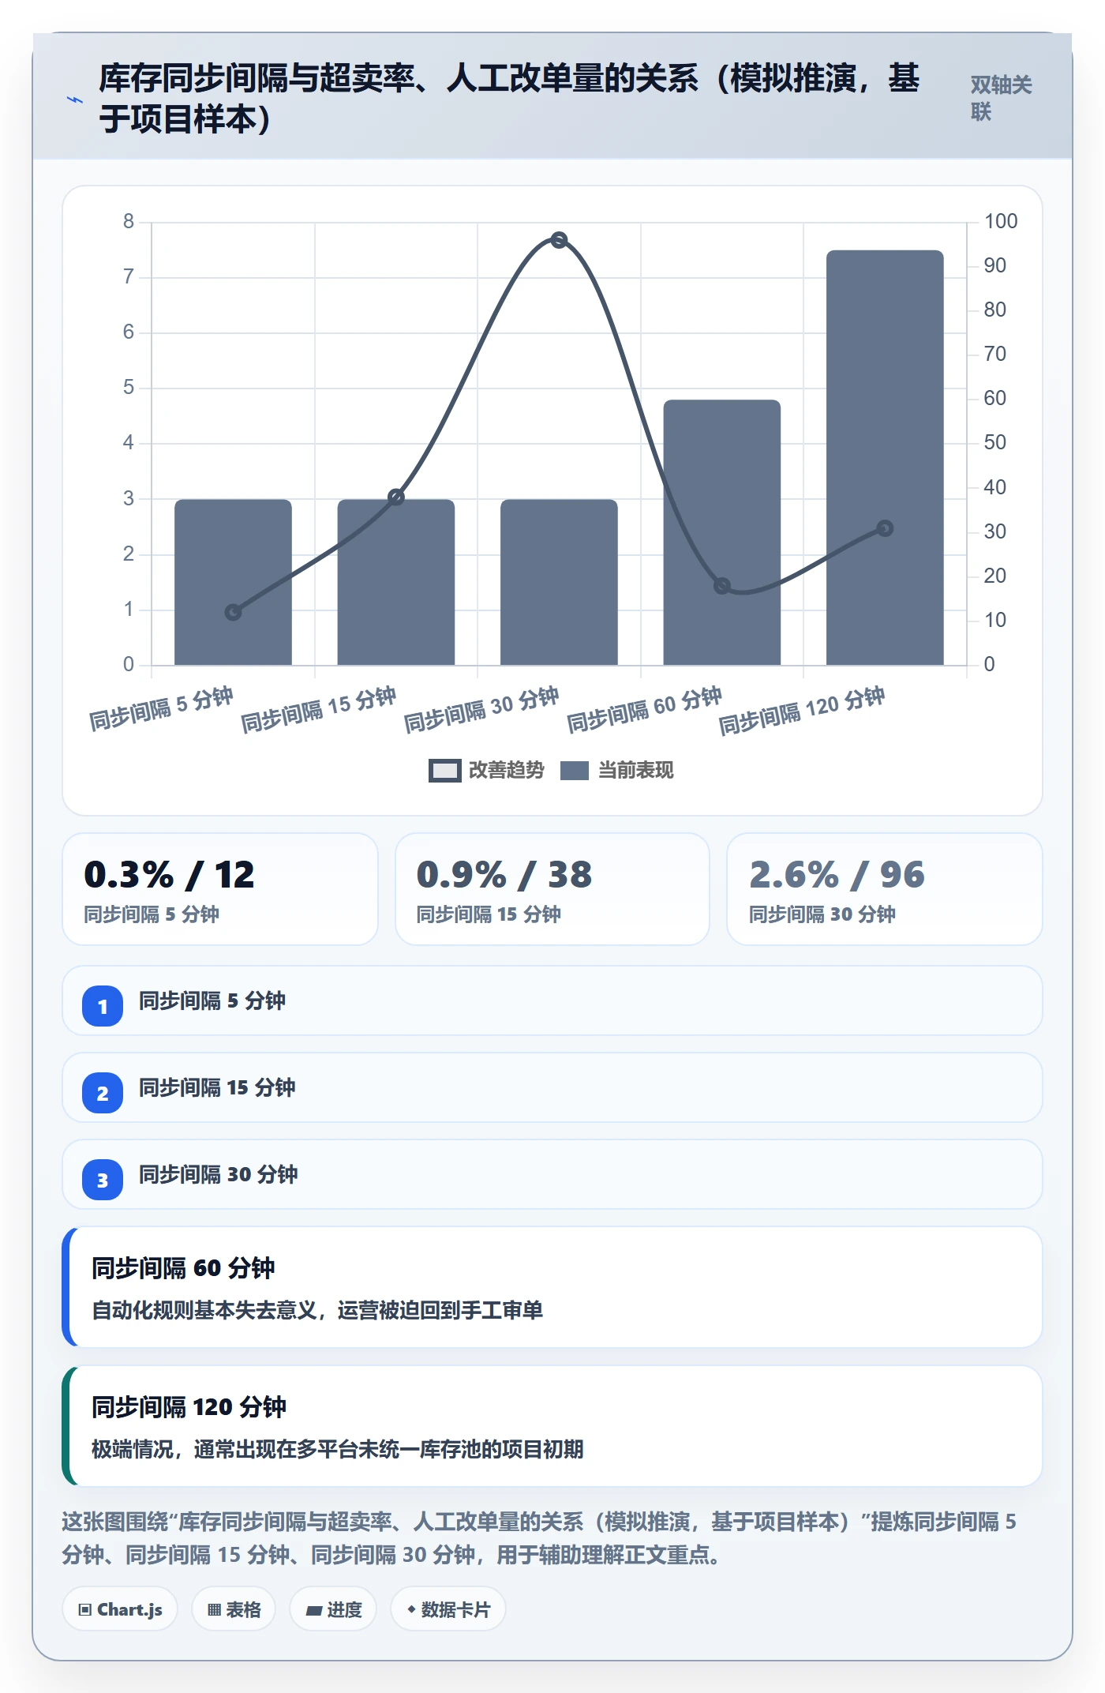This screenshot has width=1105, height=1693.
Task: Open the 0.9% / 38 data card
Action: (x=552, y=889)
